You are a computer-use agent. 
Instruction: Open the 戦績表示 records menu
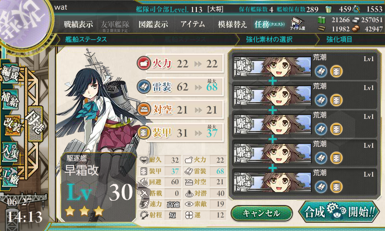point(78,24)
